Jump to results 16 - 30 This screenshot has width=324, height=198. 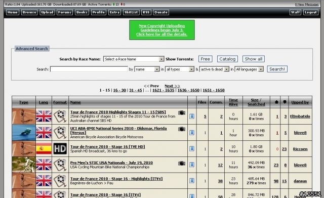click(x=119, y=90)
